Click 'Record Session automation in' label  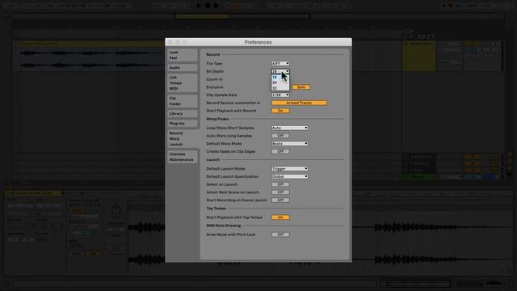(233, 103)
